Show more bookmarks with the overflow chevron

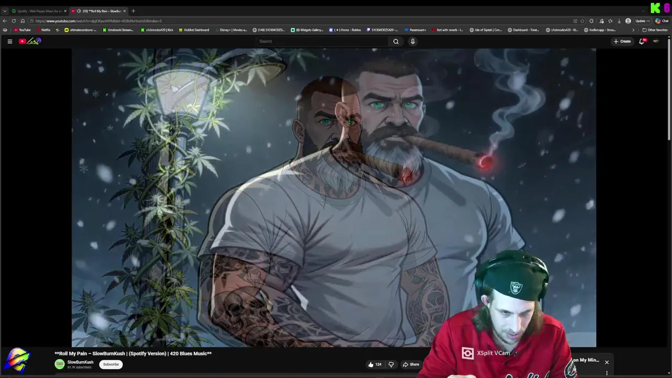(x=633, y=30)
